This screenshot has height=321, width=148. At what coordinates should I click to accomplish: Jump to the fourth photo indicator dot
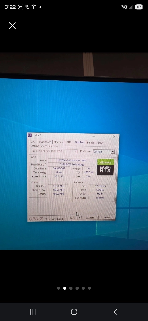tap(77, 288)
